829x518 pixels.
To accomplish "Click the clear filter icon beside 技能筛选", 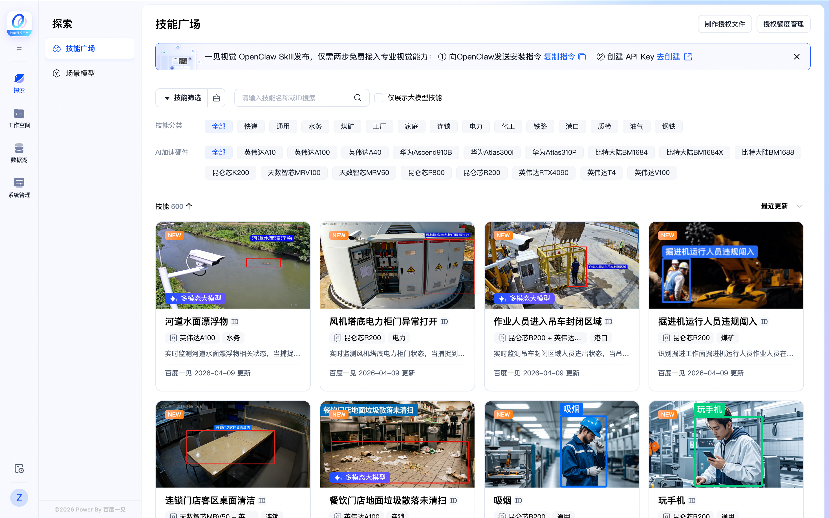I will click(x=216, y=98).
